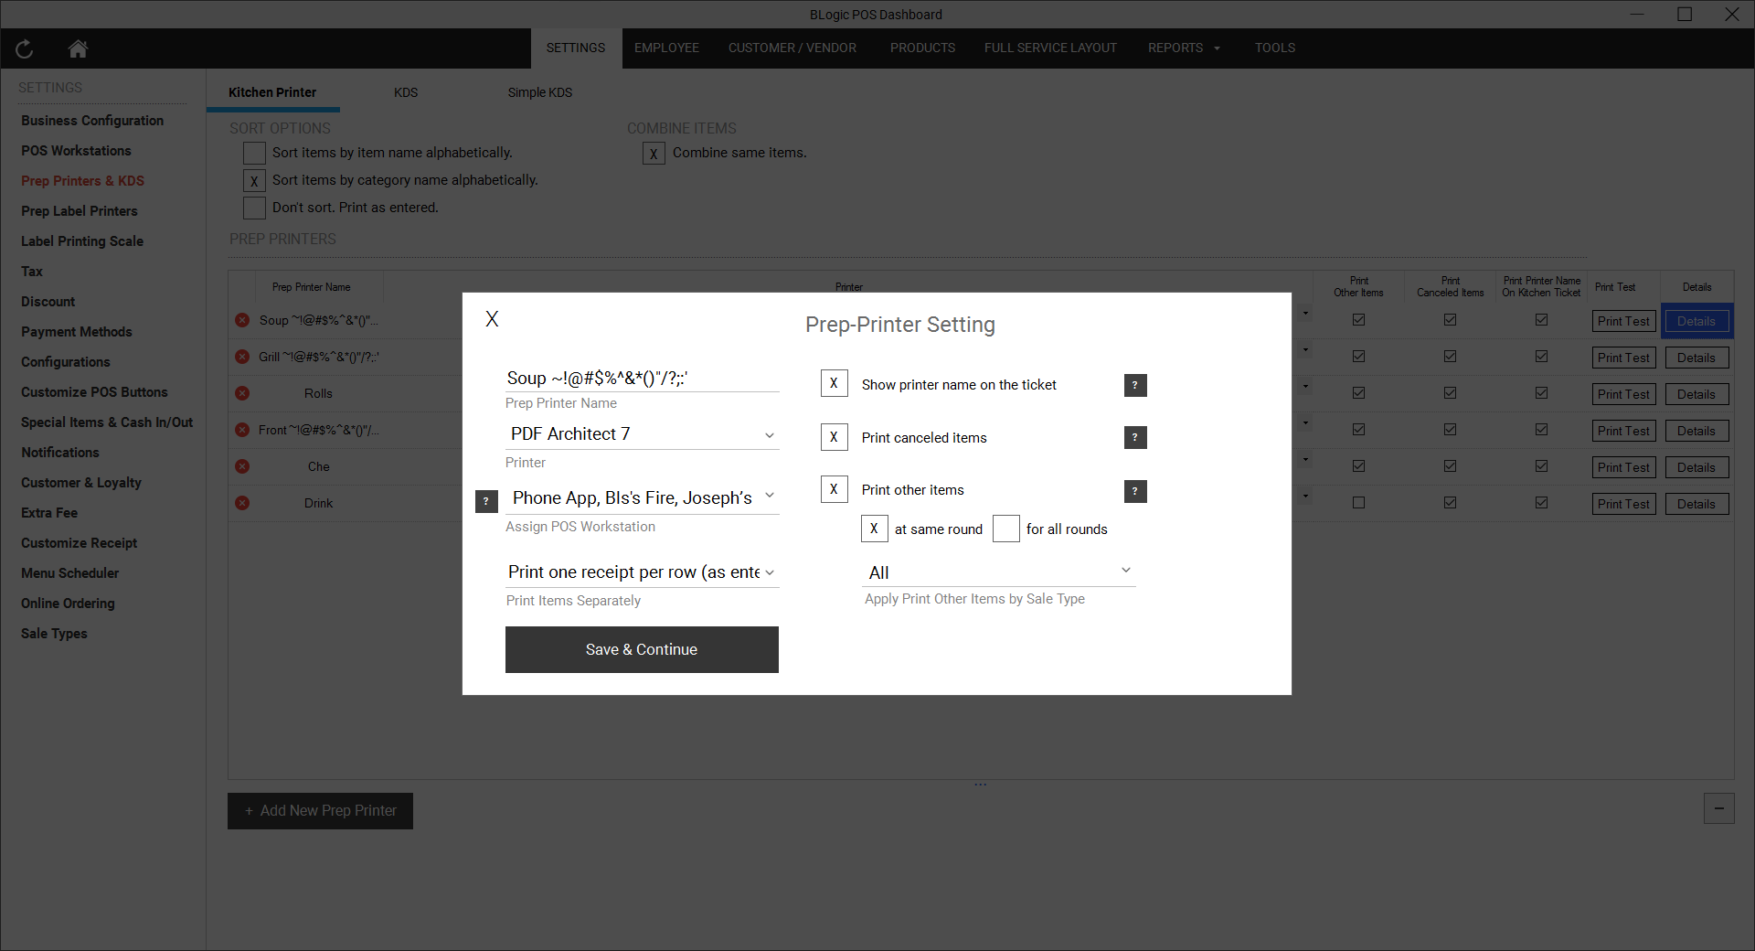Close the Prep-Printer Setting dialog with X
This screenshot has height=951, width=1755.
[x=492, y=319]
